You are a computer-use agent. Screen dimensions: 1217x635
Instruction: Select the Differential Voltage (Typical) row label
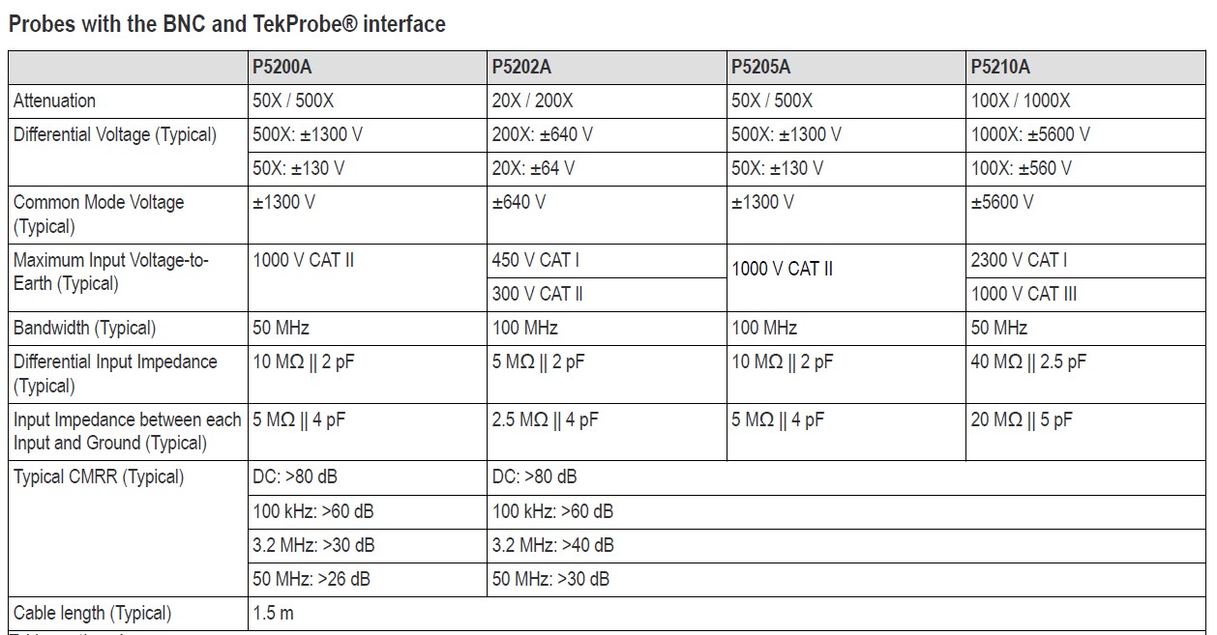[115, 134]
